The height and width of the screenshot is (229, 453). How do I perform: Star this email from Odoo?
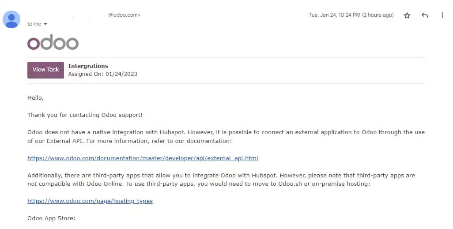[x=407, y=15]
